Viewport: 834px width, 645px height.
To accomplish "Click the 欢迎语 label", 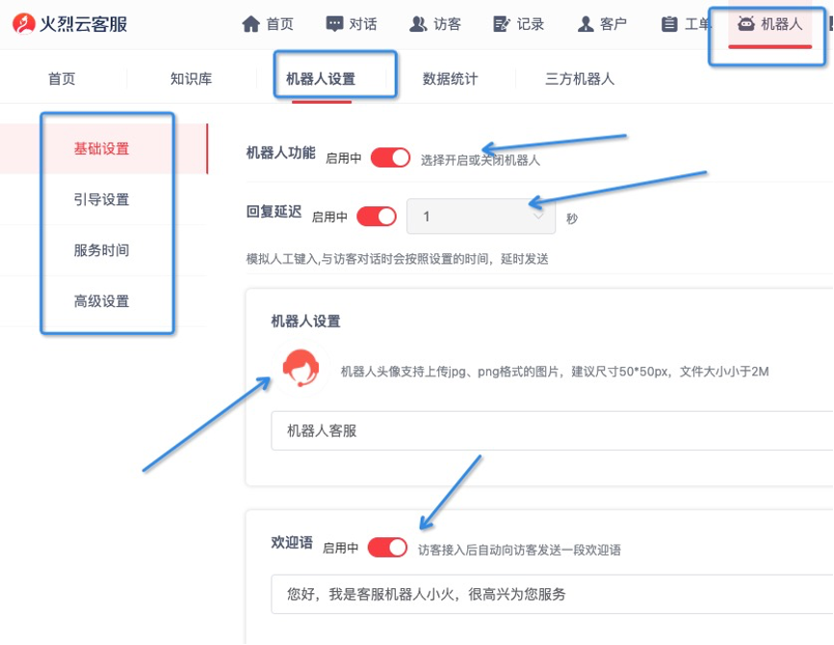I will click(292, 542).
